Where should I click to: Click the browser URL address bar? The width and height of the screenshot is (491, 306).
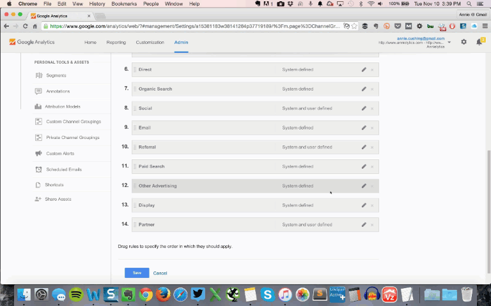[x=192, y=26]
